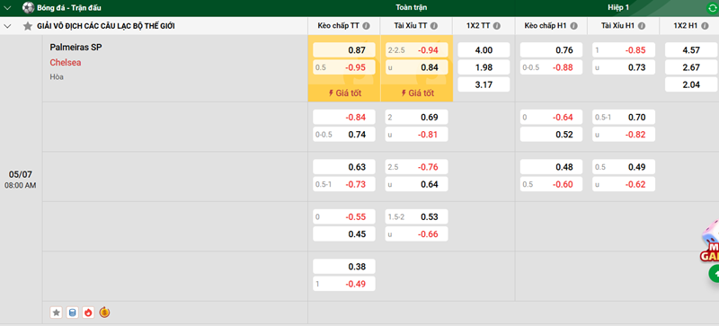Click the green scroll-to-top arrow button
This screenshot has width=719, height=326.
tap(715, 274)
